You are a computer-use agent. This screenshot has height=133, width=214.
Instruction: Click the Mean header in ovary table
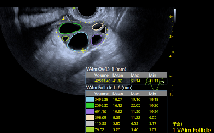[x=118, y=76]
